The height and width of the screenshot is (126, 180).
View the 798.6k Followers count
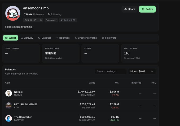34,15
